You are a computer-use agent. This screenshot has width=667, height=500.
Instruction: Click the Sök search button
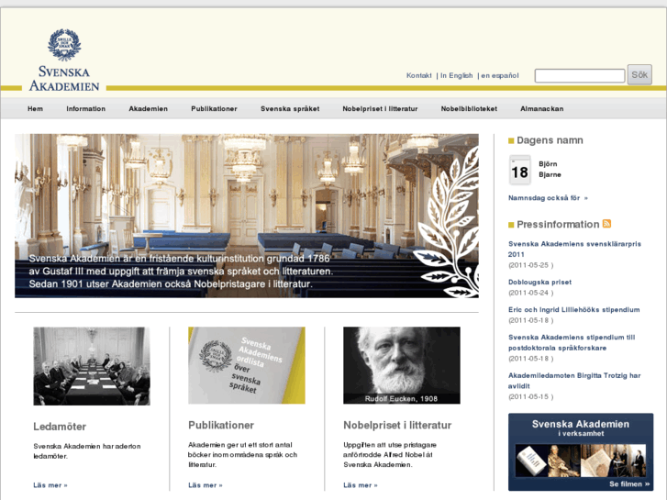(639, 74)
